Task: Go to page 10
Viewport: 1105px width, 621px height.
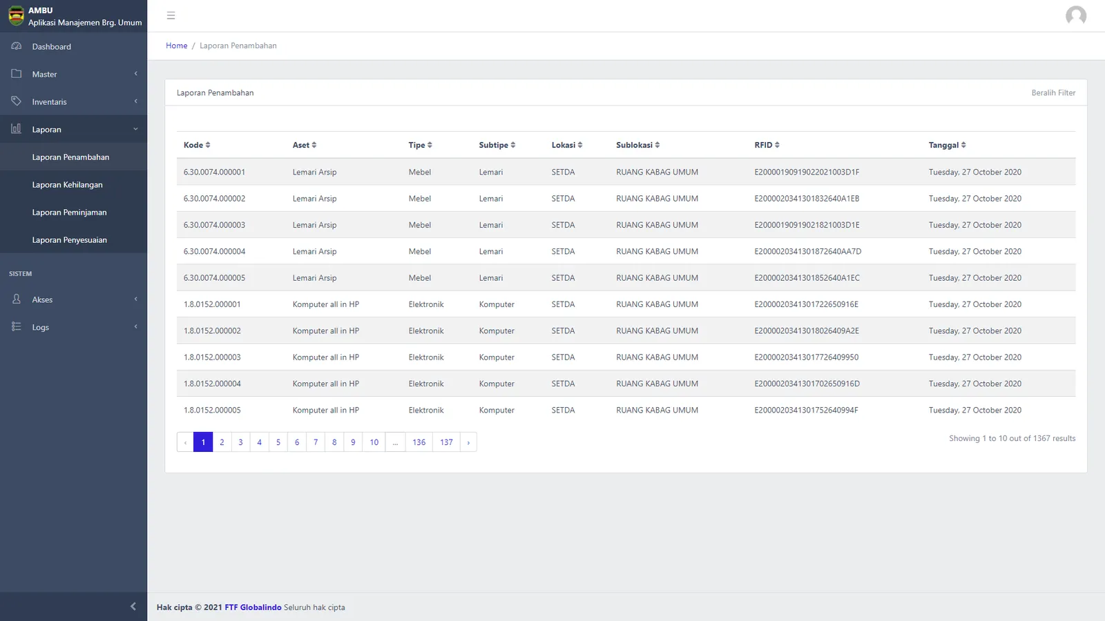Action: 374,442
